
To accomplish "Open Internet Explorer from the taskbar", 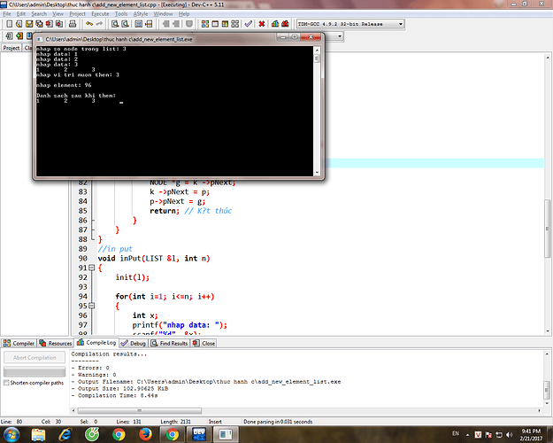I will click(65, 434).
